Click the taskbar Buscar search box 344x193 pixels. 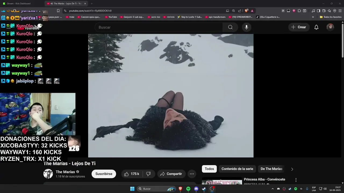(157, 189)
